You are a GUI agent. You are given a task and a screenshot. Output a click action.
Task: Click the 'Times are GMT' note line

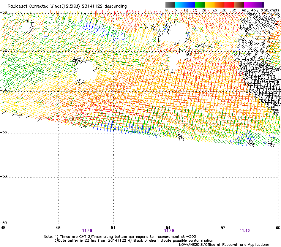[120, 237]
